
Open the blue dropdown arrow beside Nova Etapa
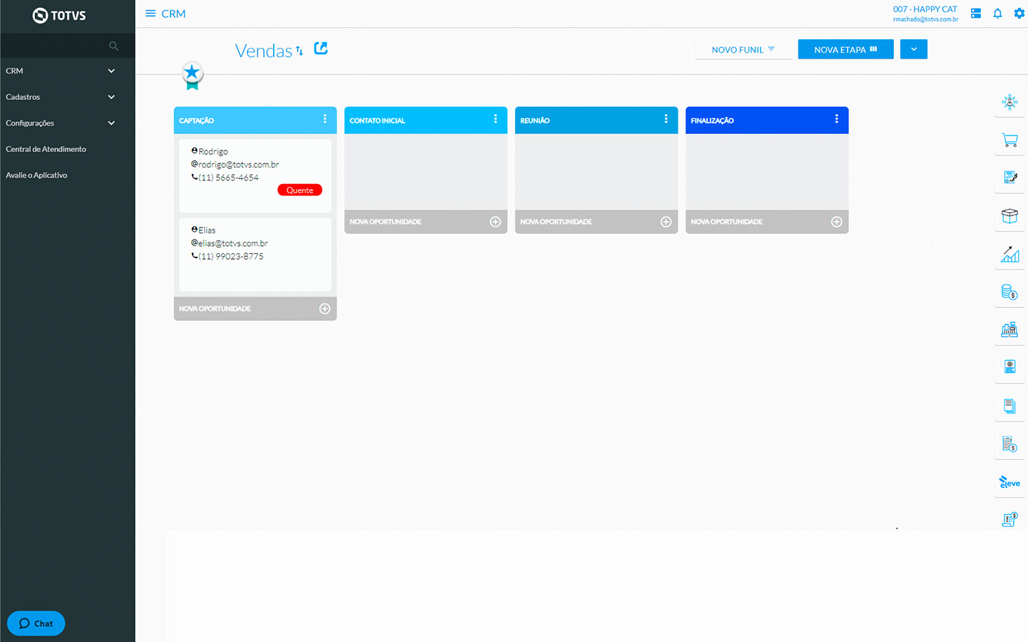point(913,49)
